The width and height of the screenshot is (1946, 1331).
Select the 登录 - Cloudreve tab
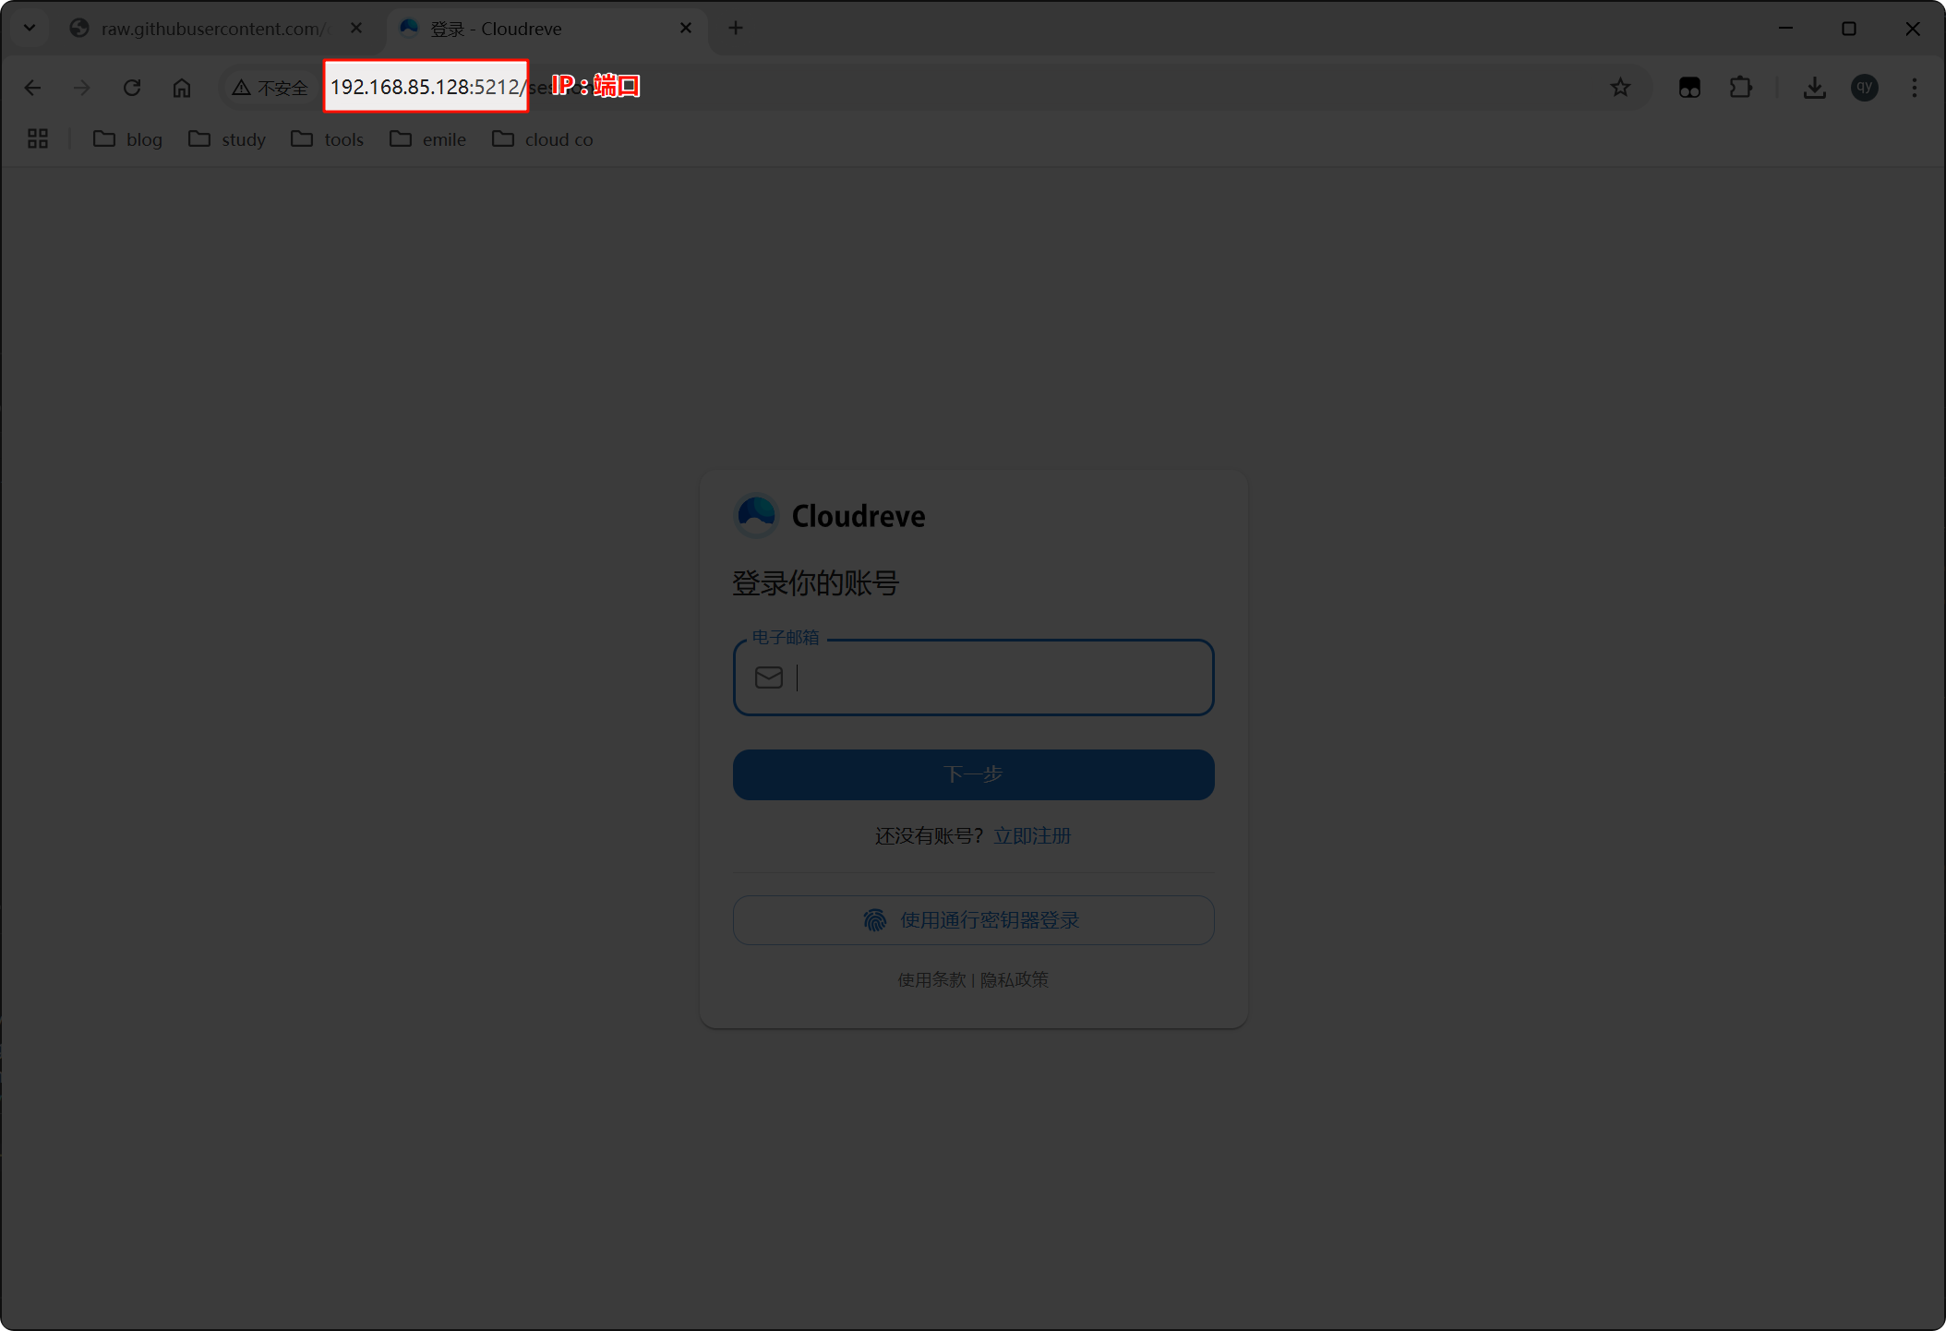(545, 29)
